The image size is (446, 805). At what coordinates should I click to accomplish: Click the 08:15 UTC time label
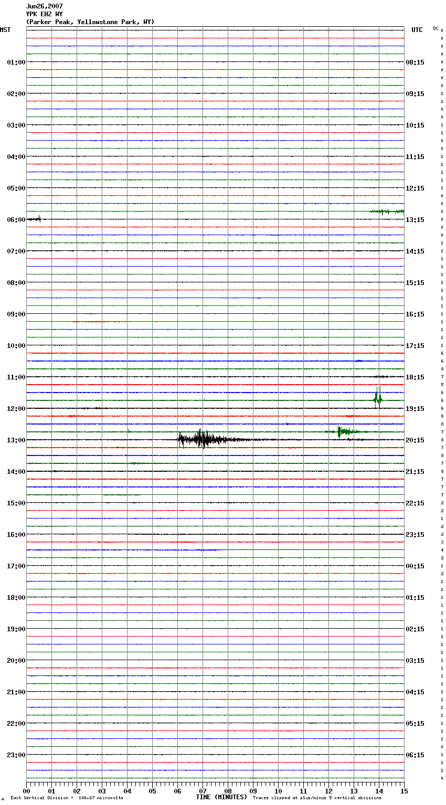click(415, 62)
